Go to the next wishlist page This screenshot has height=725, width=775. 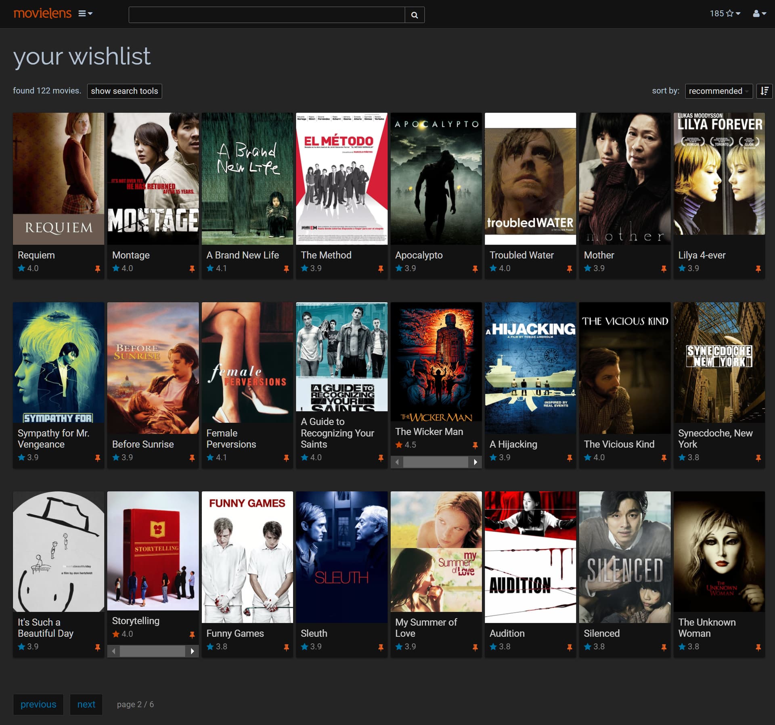pyautogui.click(x=86, y=704)
